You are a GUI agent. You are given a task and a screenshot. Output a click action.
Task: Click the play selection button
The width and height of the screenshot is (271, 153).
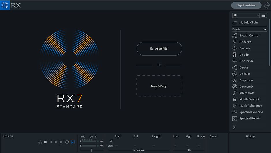(61, 142)
